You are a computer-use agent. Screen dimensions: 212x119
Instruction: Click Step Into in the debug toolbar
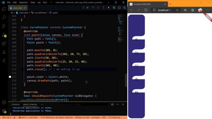(x=98, y=8)
